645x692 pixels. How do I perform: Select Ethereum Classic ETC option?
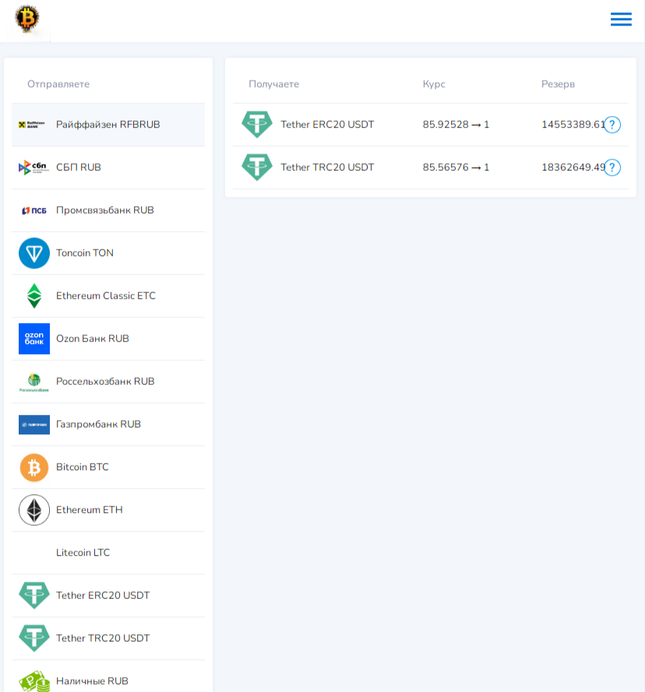[108, 296]
